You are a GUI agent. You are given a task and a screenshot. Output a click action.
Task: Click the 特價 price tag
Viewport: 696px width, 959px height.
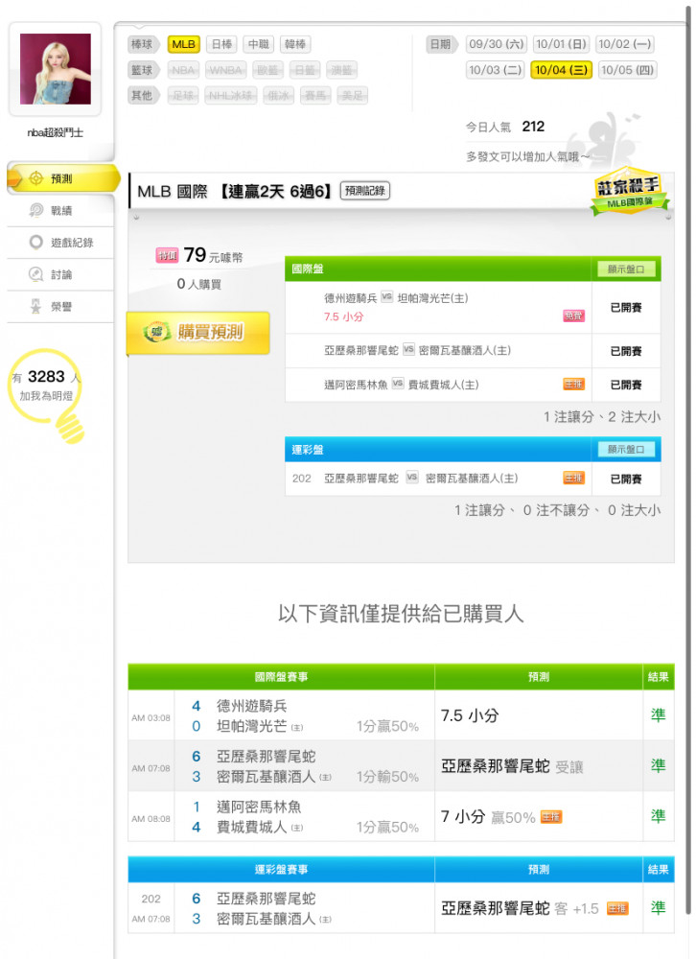[x=167, y=256]
